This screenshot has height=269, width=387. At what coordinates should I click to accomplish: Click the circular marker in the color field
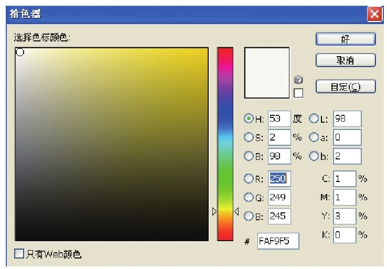pyautogui.click(x=20, y=52)
